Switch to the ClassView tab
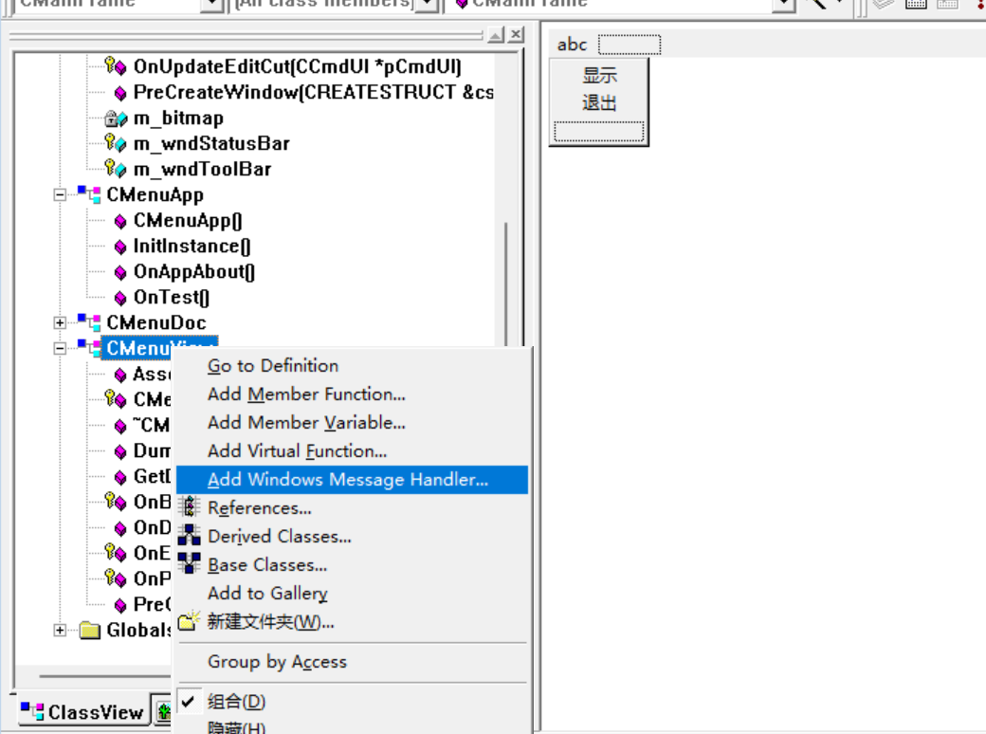986x734 pixels. [x=83, y=711]
